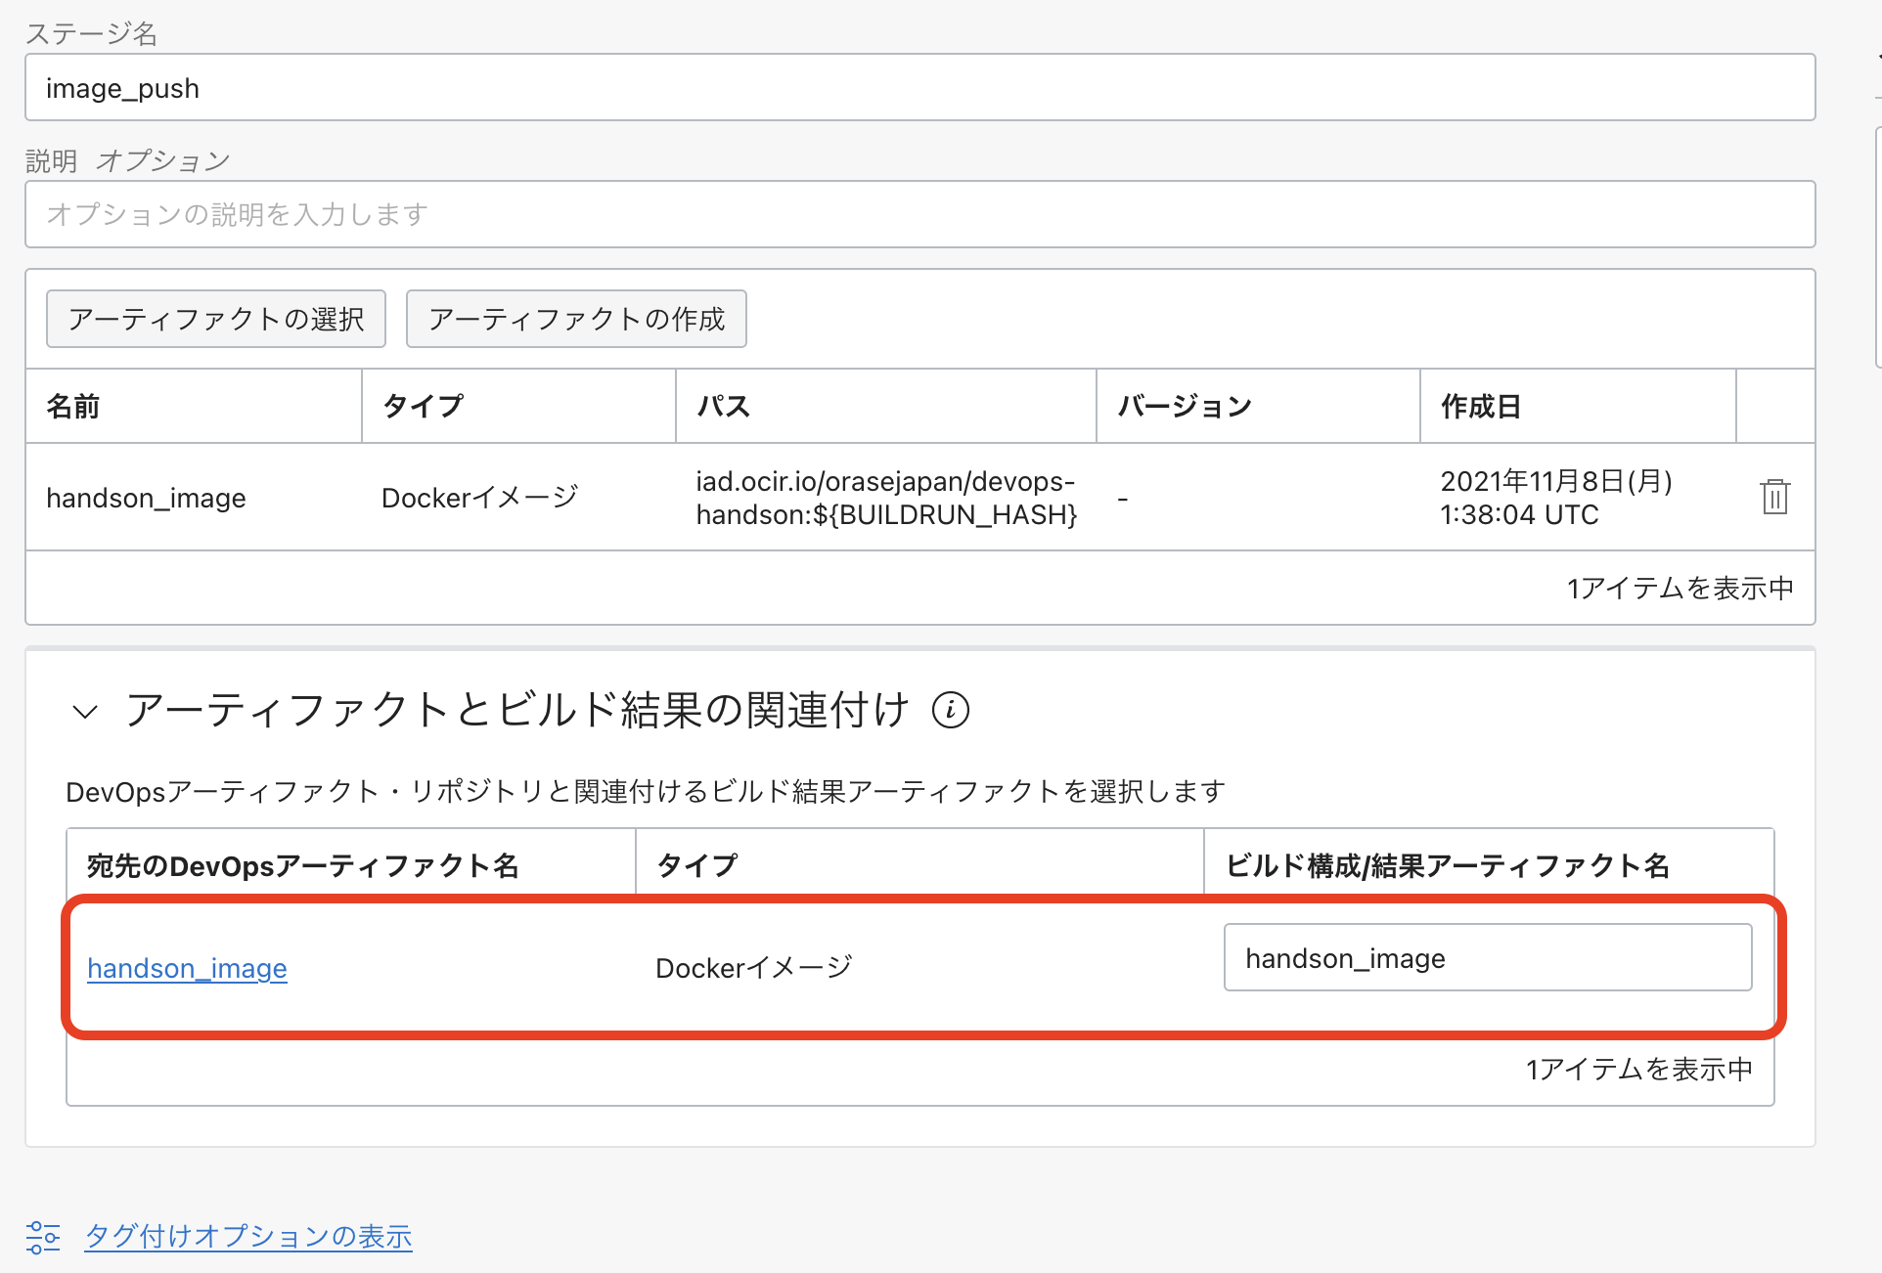Click the パス column header
This screenshot has width=1882, height=1273.
pos(723,406)
